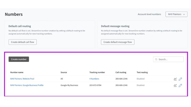Click the Default message routing heading
191x107 pixels.
pyautogui.click(x=115, y=26)
